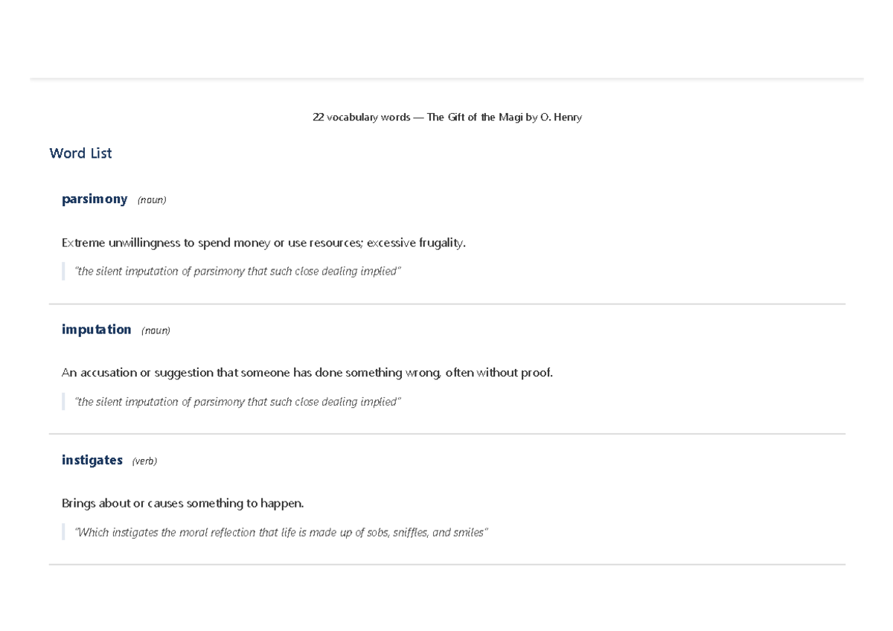The image size is (893, 631).
Task: Click the divider line below the parsimony entry
Action: coord(447,304)
